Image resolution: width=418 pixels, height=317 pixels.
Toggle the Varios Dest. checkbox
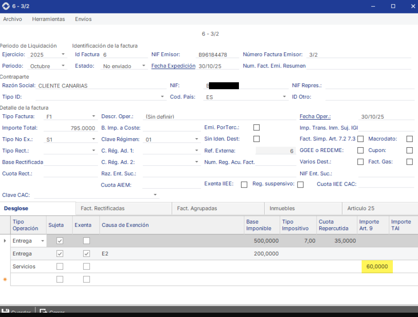point(360,162)
